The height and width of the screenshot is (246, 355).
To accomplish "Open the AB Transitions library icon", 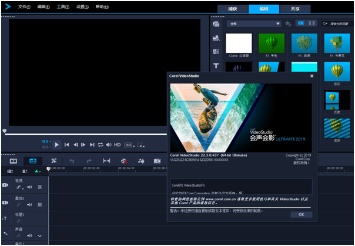I will click(216, 52).
